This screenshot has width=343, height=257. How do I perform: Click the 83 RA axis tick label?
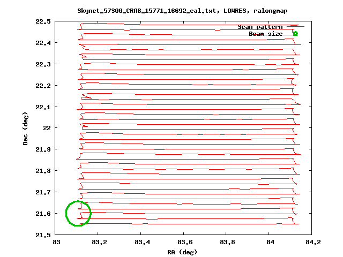tap(56, 242)
